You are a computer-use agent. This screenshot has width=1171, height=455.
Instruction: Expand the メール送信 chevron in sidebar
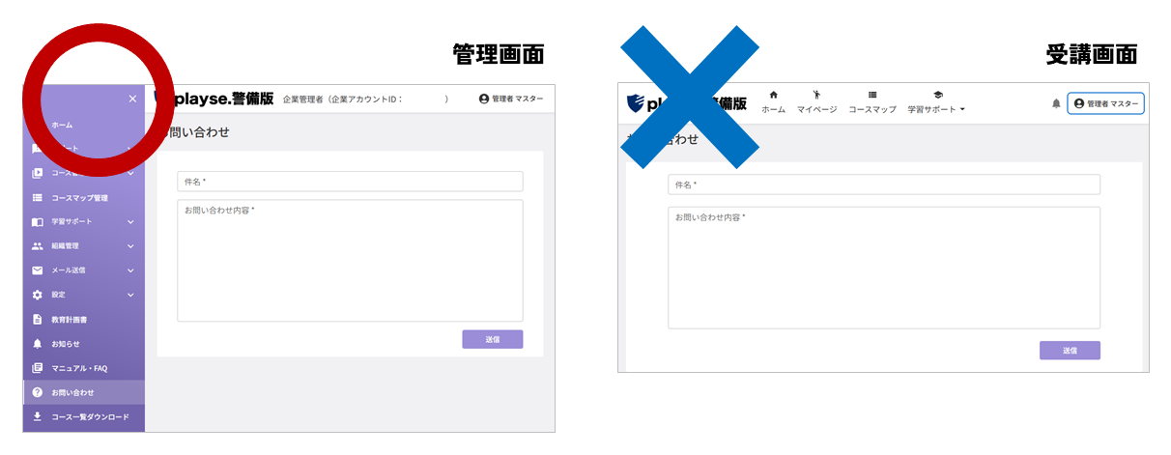coord(130,270)
